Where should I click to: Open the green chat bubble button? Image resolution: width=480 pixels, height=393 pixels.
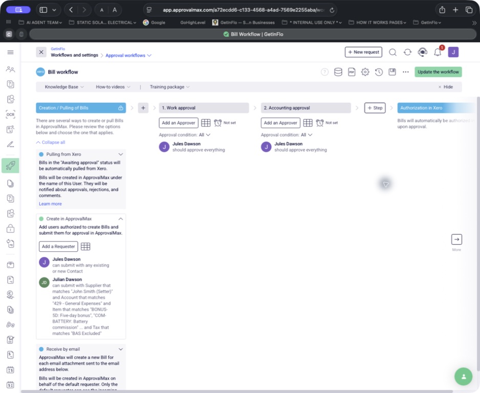tap(464, 377)
